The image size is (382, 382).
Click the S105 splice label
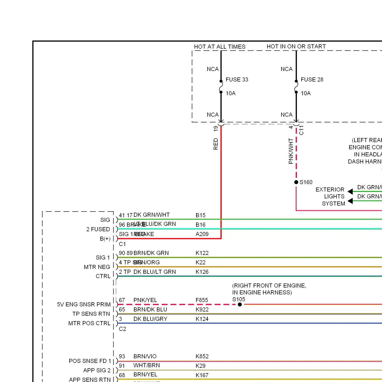(239, 299)
